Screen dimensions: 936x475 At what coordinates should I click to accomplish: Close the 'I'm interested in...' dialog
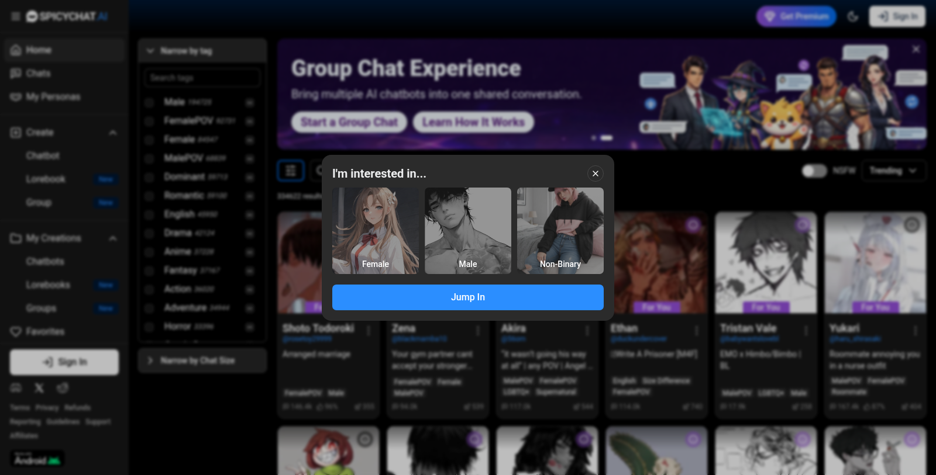(x=595, y=174)
